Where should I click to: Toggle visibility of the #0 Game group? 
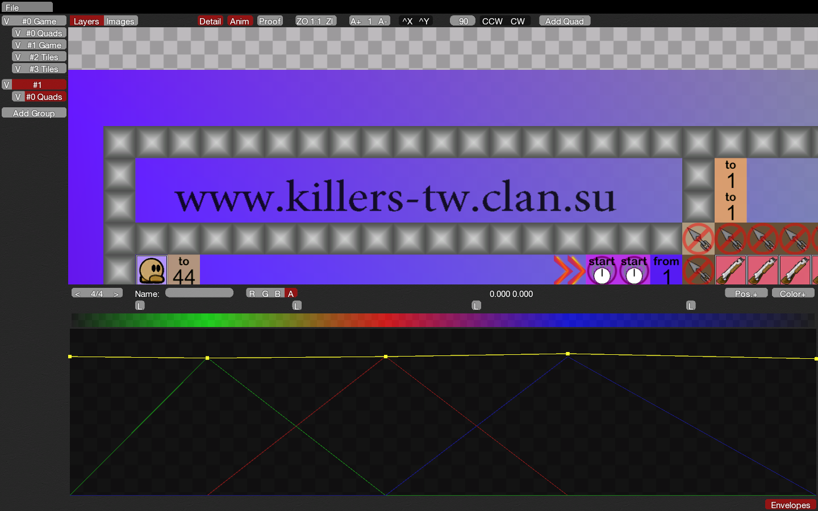(7, 21)
